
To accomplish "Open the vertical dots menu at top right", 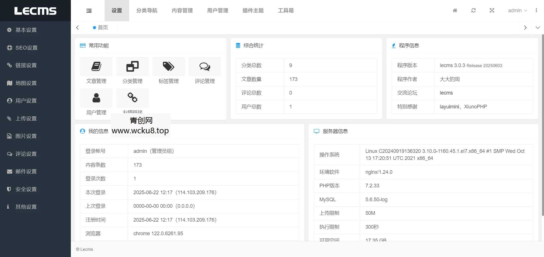I will (x=536, y=10).
